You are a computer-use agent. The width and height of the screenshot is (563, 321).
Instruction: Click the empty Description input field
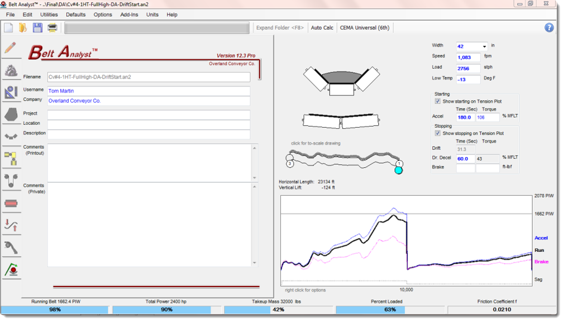(x=149, y=134)
